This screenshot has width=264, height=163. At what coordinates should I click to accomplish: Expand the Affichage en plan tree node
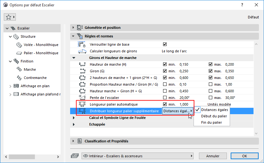[x=10, y=86]
